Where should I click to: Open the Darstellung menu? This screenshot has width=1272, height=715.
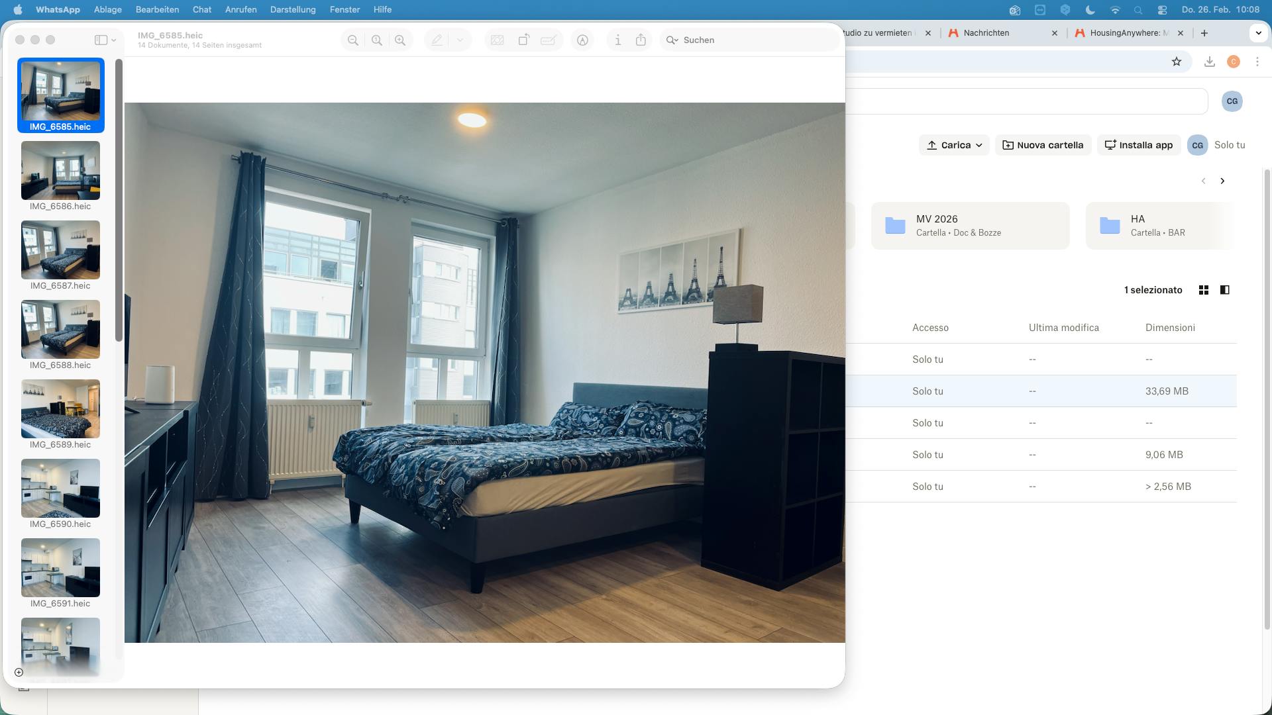(293, 10)
